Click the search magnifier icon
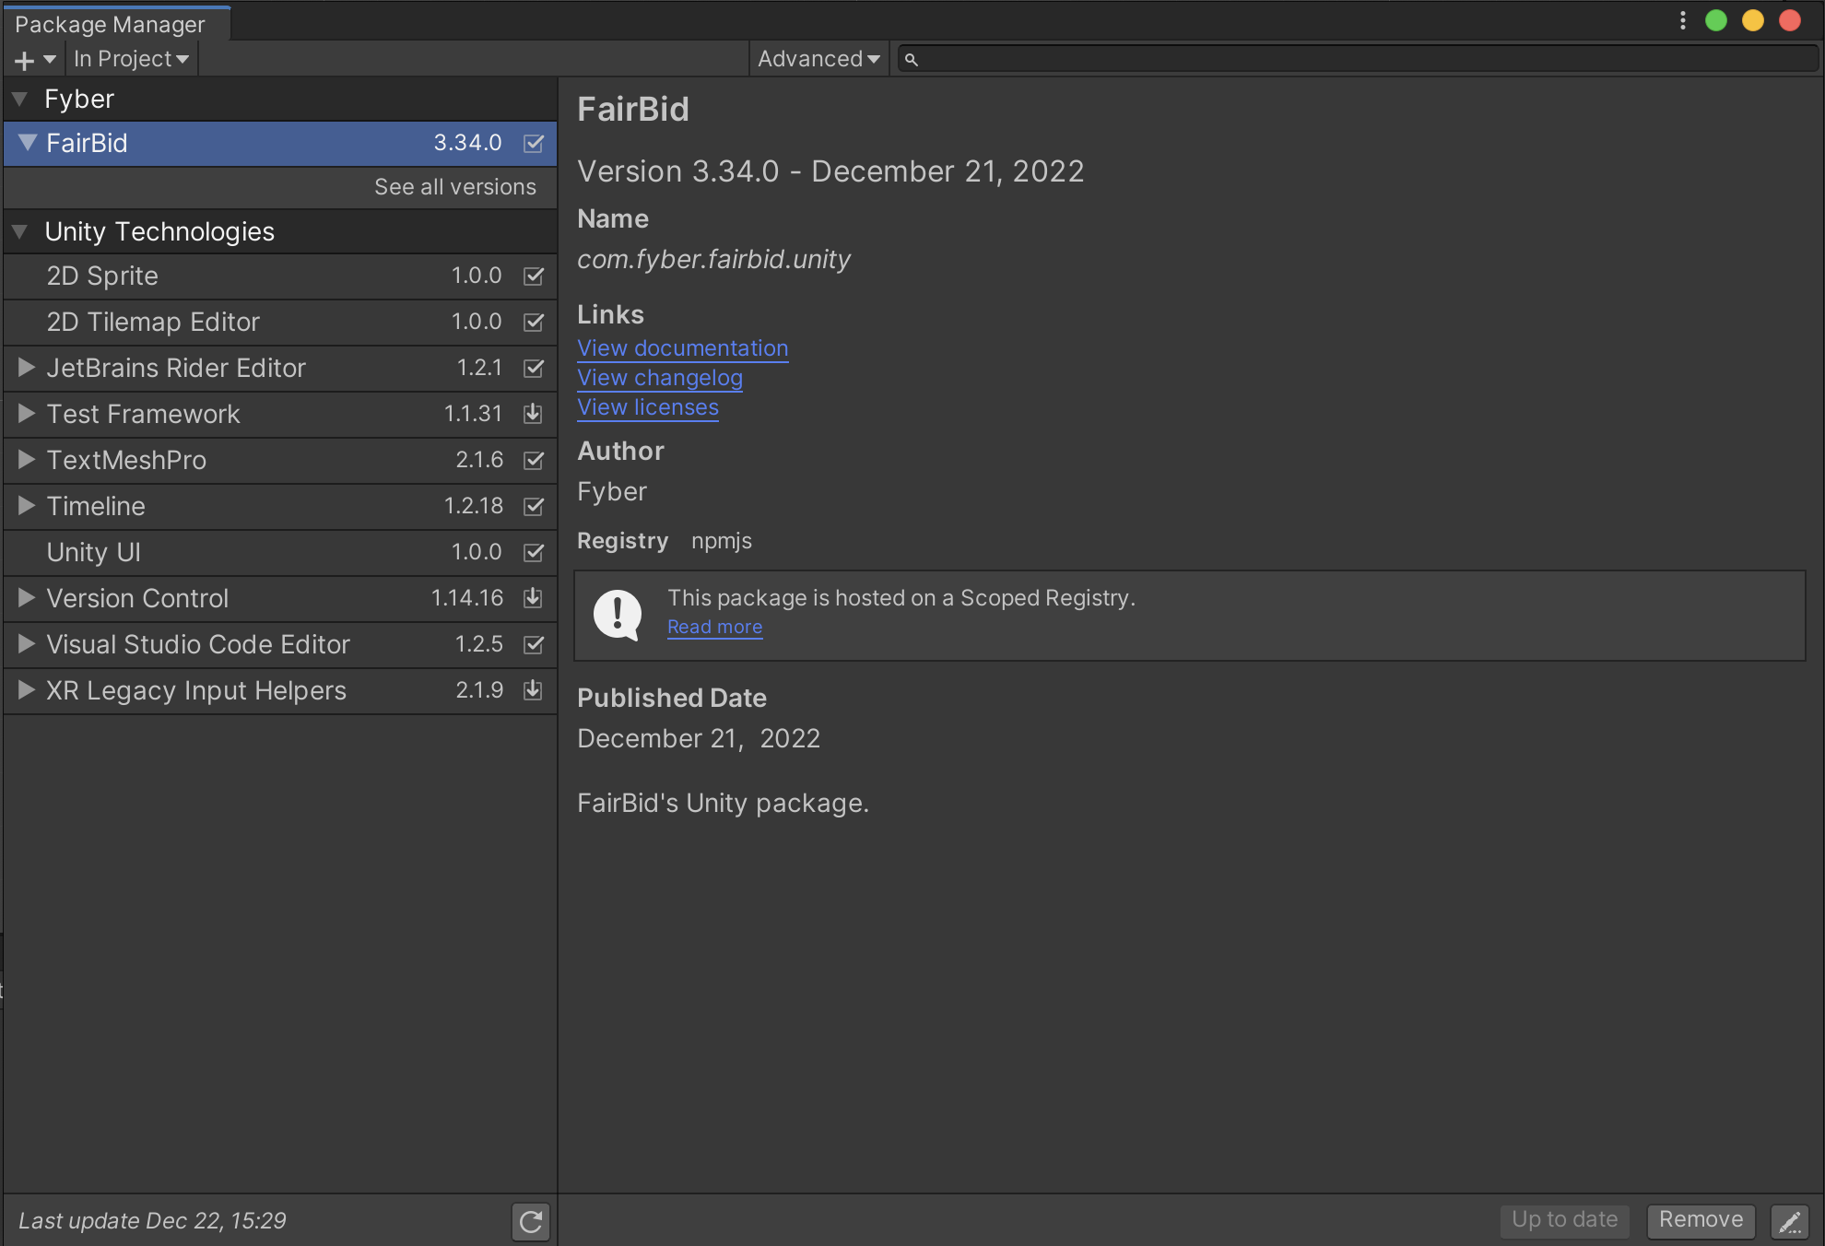This screenshot has width=1825, height=1246. 911,60
